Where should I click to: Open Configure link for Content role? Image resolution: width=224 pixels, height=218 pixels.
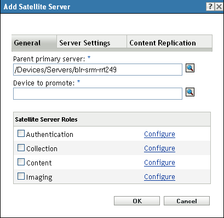point(159,163)
